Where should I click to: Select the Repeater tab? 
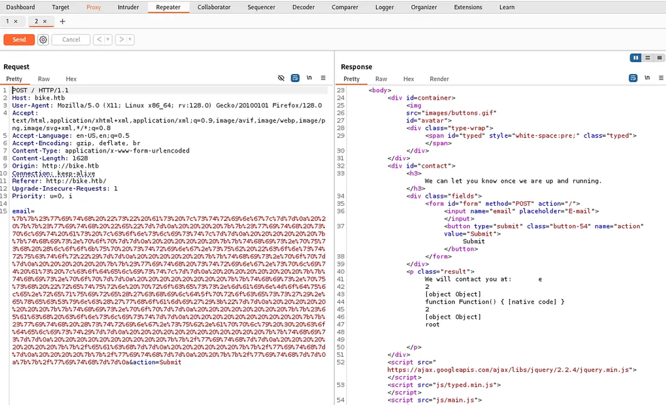click(168, 7)
